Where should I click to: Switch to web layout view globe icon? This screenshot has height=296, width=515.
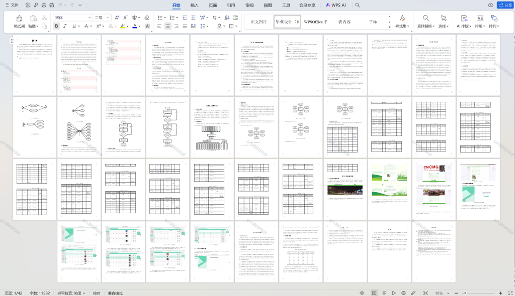(403, 292)
